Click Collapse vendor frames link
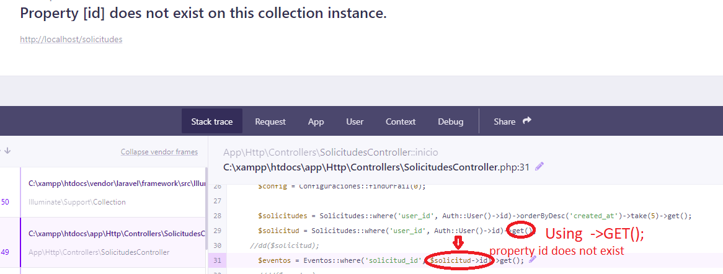This screenshot has width=723, height=274. [159, 152]
